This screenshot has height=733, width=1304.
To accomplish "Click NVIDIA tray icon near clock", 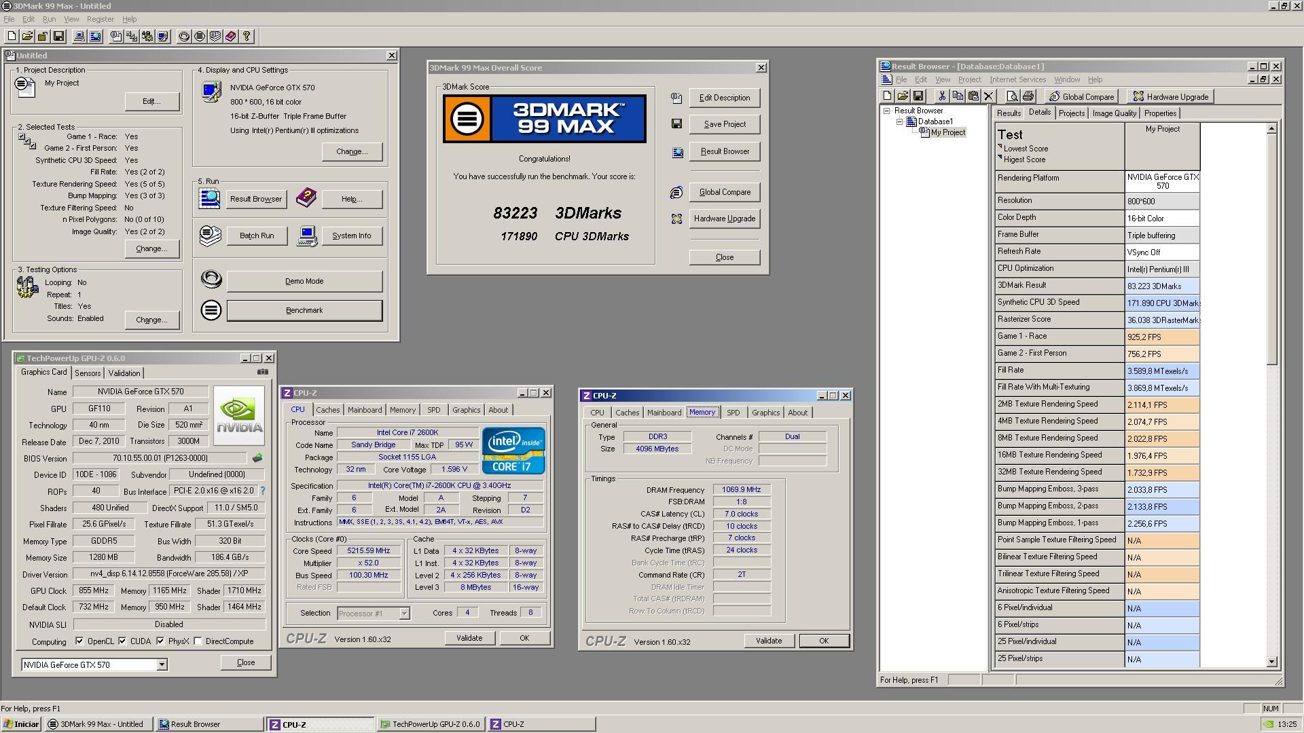I will (1267, 724).
